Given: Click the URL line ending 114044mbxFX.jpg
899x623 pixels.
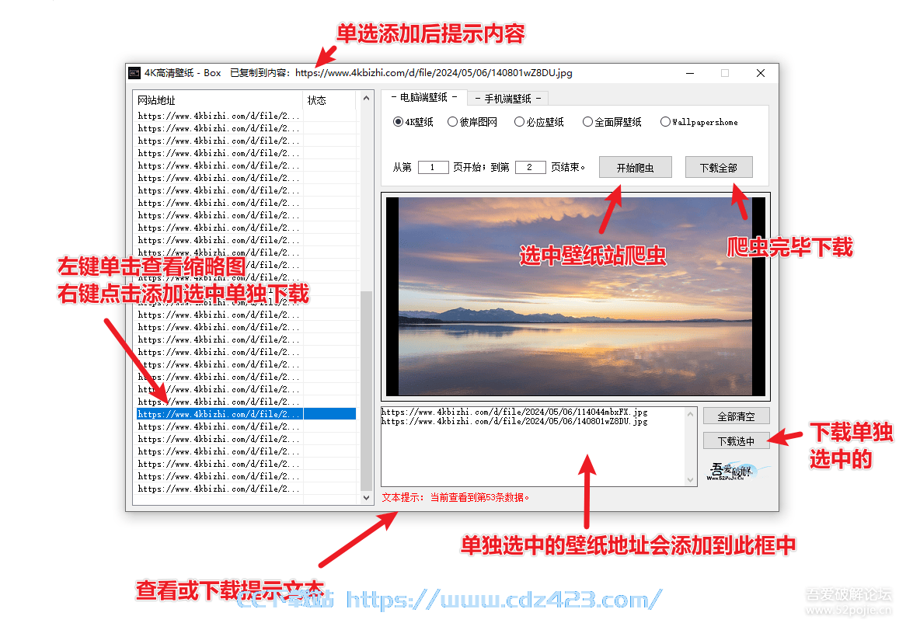Looking at the screenshot, I should (x=514, y=412).
